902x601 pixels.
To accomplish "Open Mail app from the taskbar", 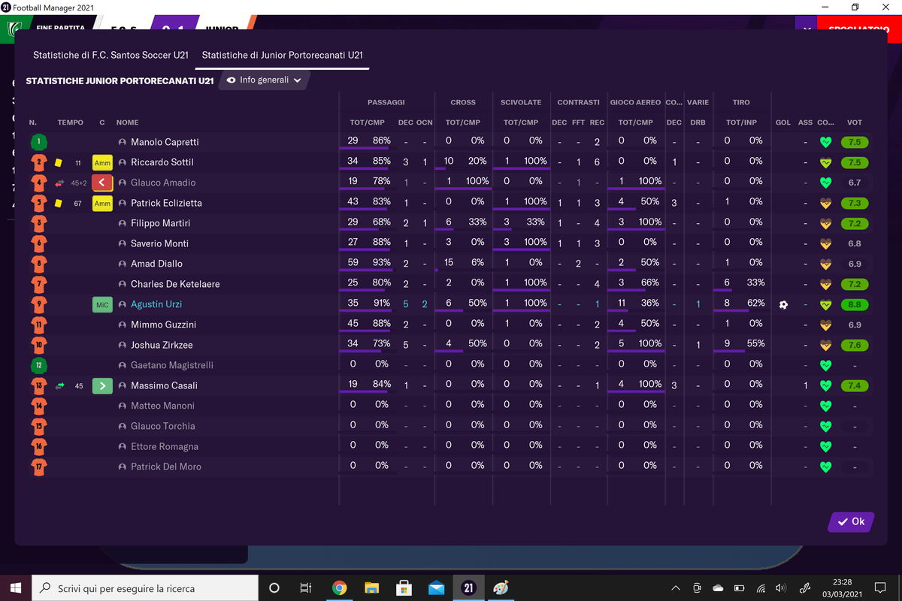I will click(x=436, y=587).
